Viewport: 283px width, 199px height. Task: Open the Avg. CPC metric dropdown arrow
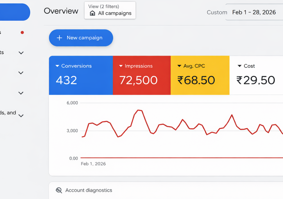pos(179,66)
